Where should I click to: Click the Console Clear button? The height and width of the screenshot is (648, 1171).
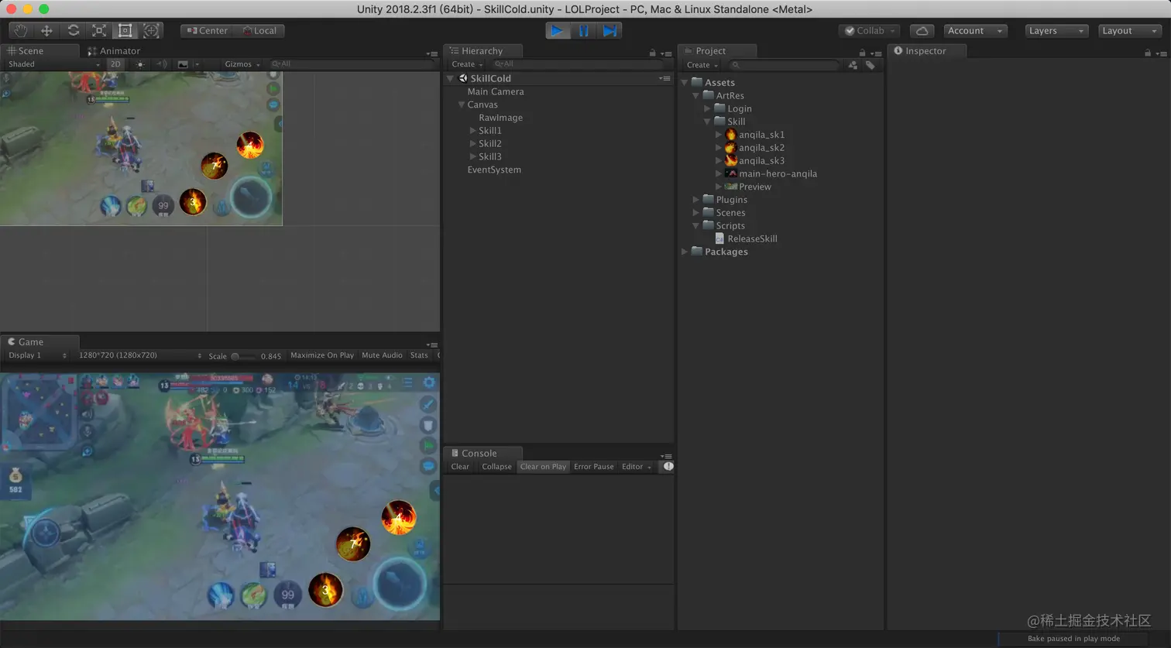(460, 467)
